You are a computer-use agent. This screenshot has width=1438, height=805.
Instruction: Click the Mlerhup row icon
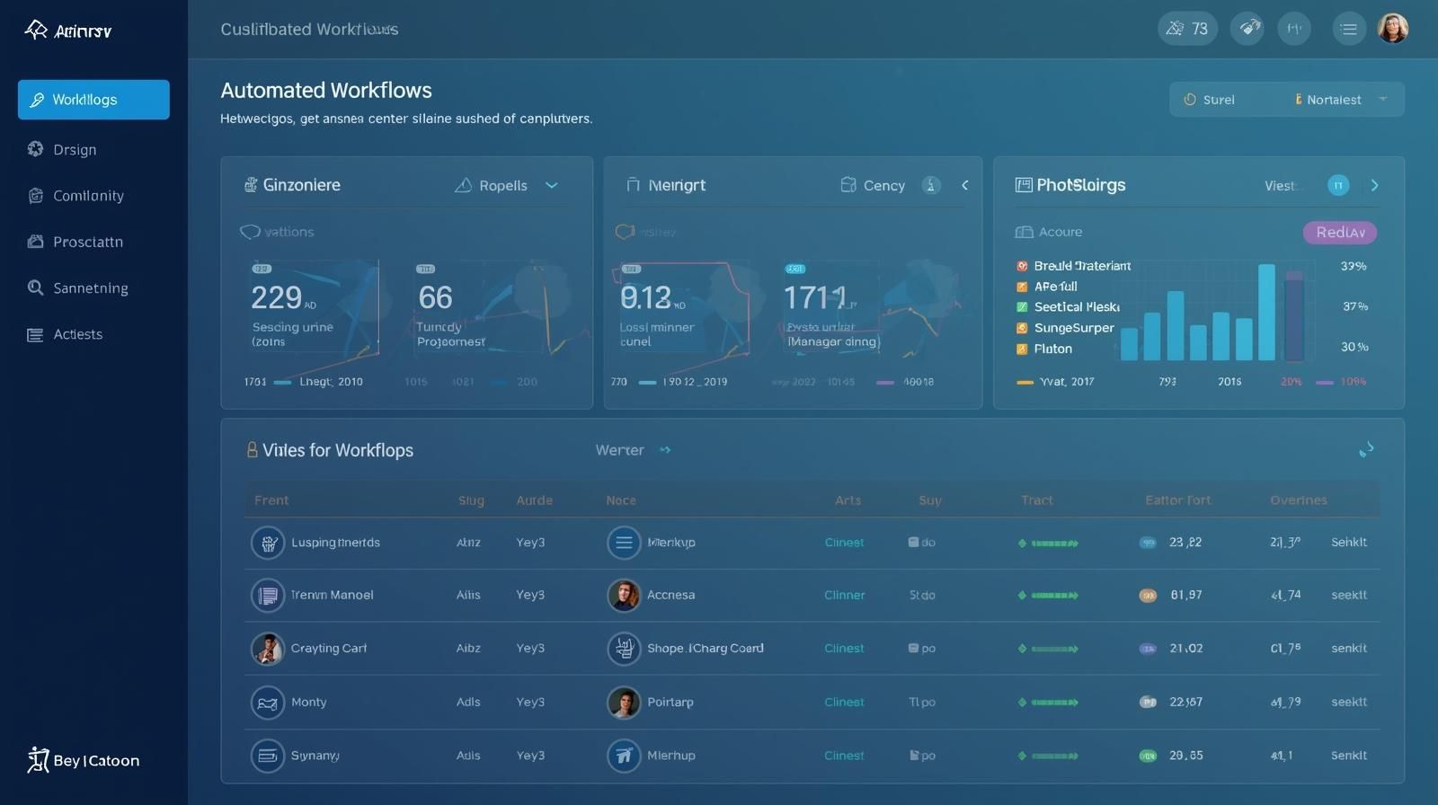(624, 756)
